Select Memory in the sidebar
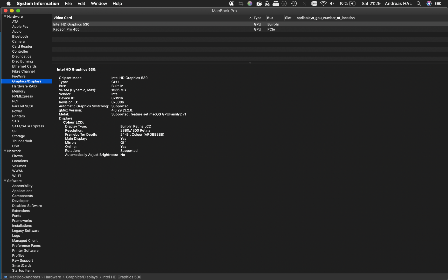Viewport: 448px width, 280px height. [19, 91]
